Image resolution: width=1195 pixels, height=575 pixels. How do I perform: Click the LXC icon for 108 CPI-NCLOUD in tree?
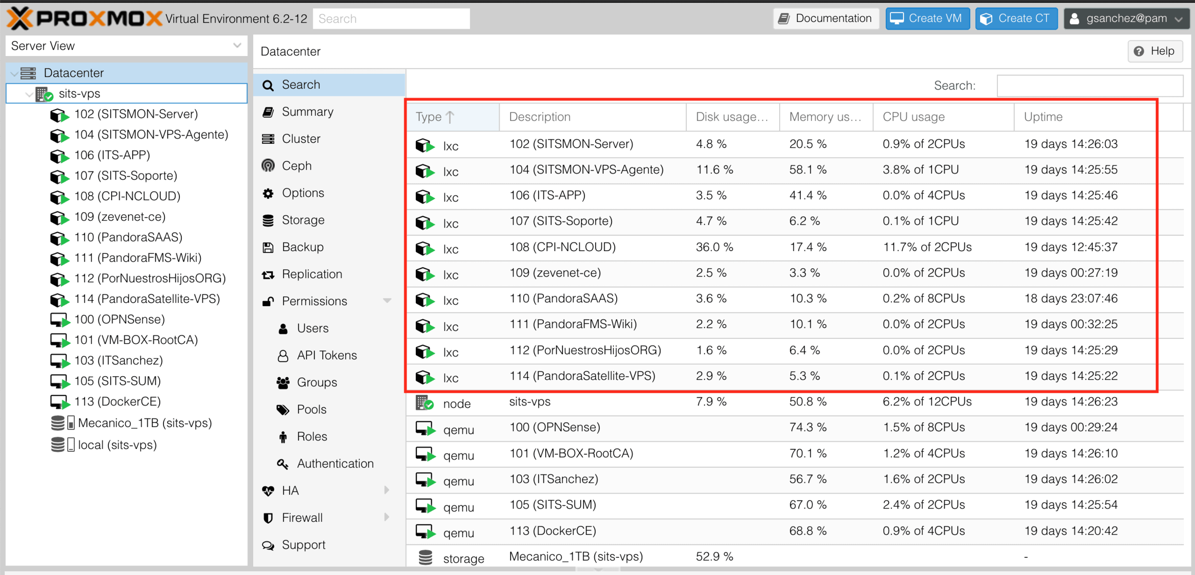(59, 197)
